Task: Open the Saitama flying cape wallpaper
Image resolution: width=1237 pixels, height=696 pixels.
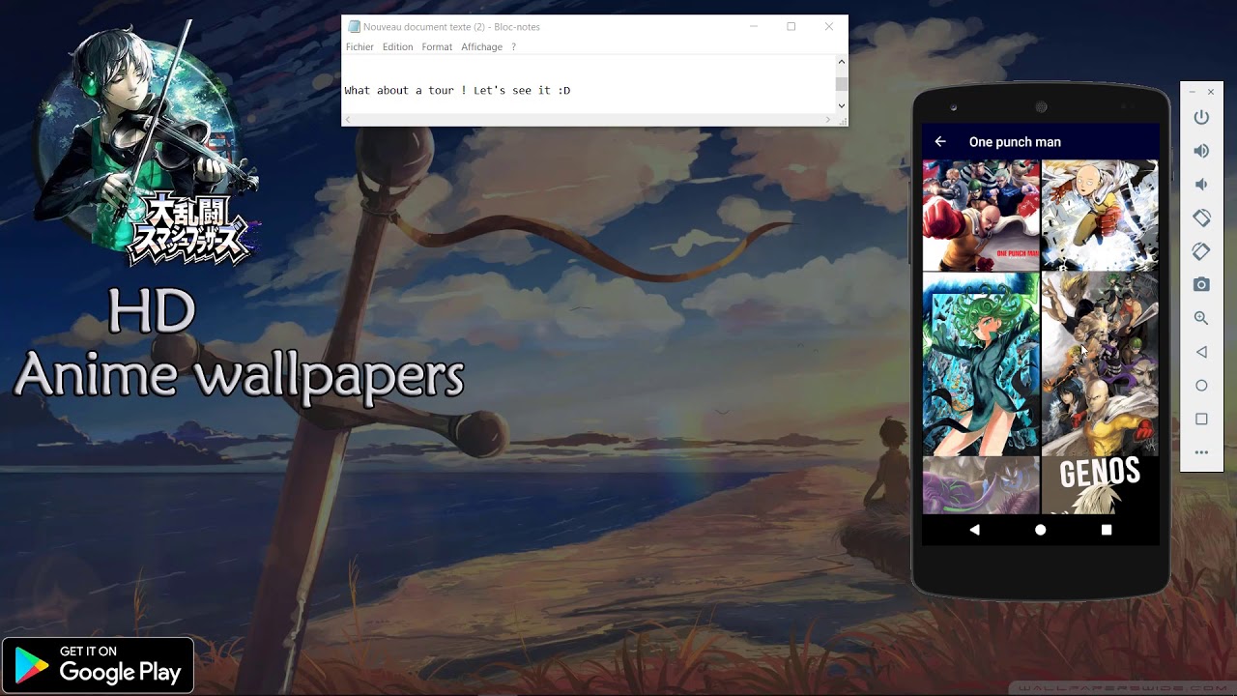Action: point(1100,215)
